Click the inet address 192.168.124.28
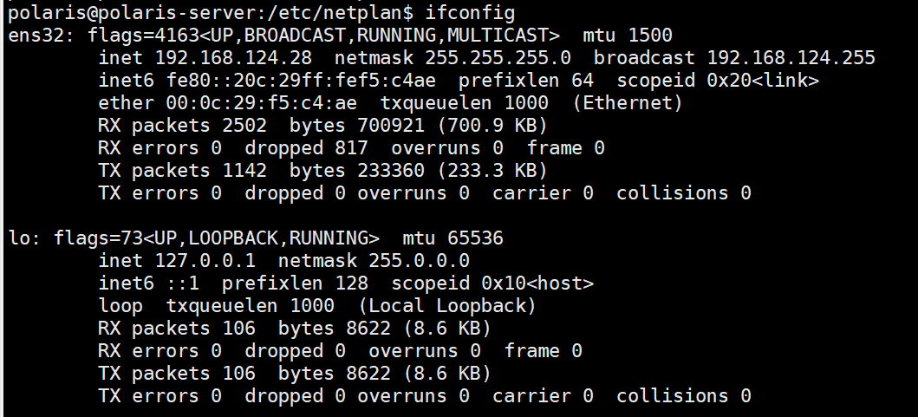Viewport: 918px width, 417px height. (x=233, y=58)
